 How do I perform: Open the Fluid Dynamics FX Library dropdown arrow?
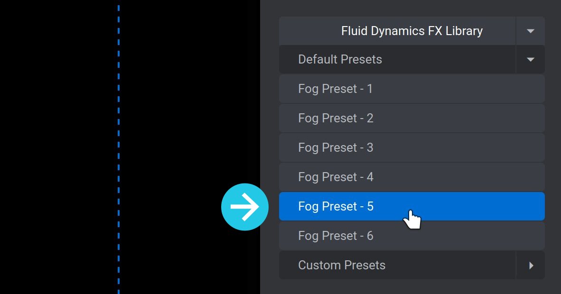tap(531, 31)
